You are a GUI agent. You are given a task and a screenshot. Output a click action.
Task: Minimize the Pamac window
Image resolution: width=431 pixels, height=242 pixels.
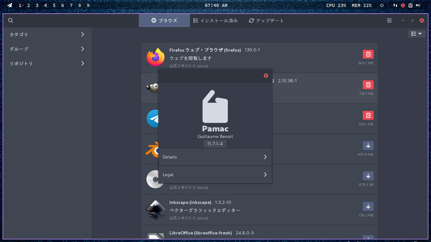pos(403,20)
